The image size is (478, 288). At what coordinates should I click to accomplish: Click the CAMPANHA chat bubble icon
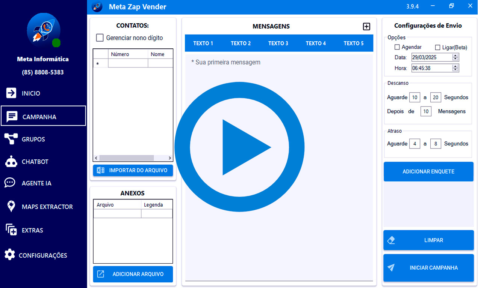pos(12,117)
